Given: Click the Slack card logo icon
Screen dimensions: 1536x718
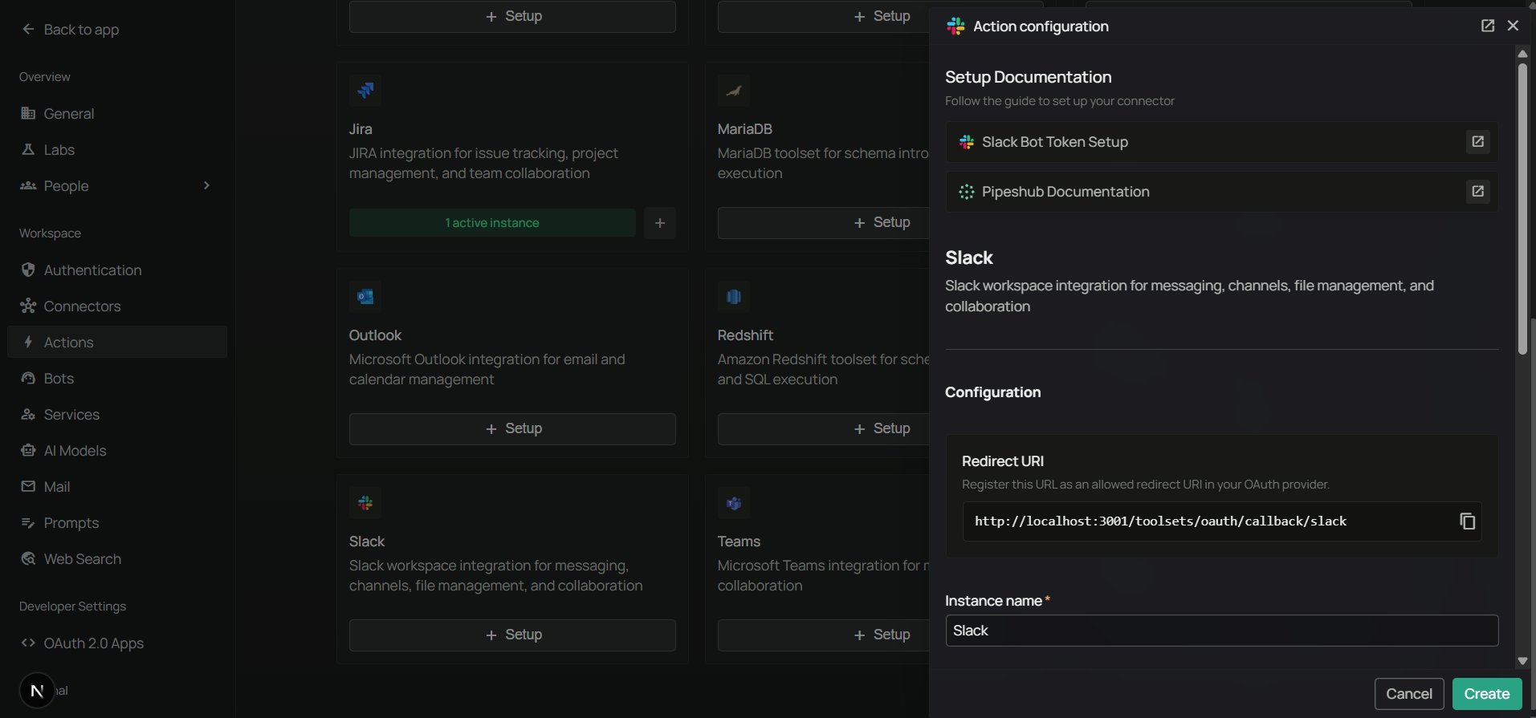Looking at the screenshot, I should point(365,503).
